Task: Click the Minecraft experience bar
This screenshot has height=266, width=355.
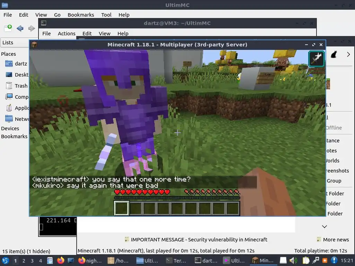Action: coord(177,198)
